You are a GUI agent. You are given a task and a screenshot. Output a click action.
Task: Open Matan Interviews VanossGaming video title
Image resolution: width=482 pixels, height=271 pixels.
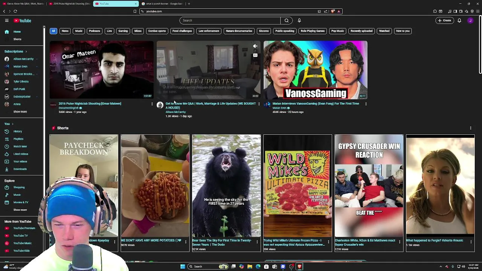click(316, 104)
